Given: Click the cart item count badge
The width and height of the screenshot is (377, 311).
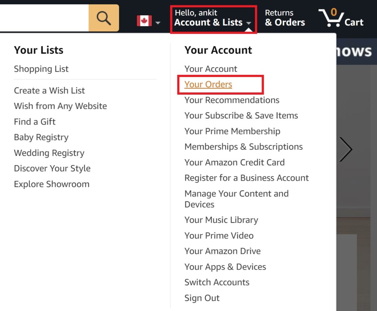Looking at the screenshot, I should 333,12.
